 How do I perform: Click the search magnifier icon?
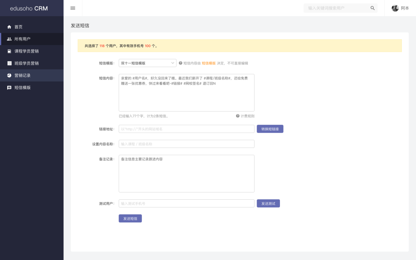tap(372, 8)
